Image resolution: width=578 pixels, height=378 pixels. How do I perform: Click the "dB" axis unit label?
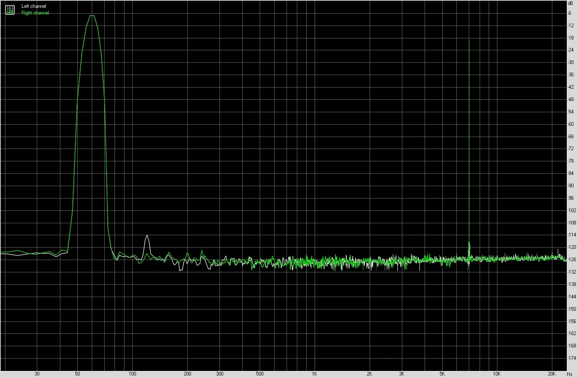click(571, 3)
